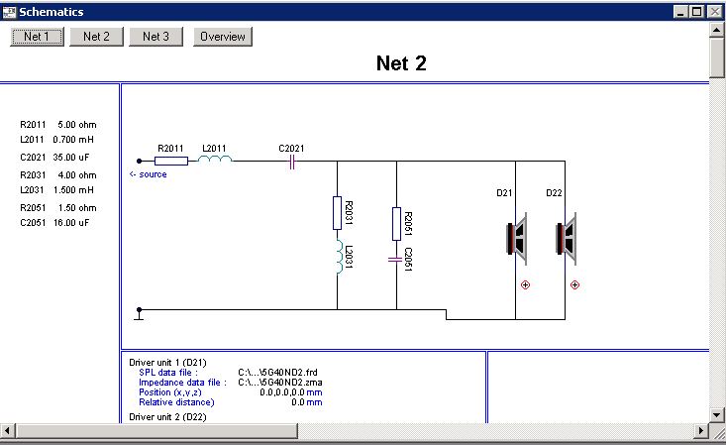Click the SPL data file path 5G40ND2.frd
726x445 pixels.
click(x=277, y=373)
